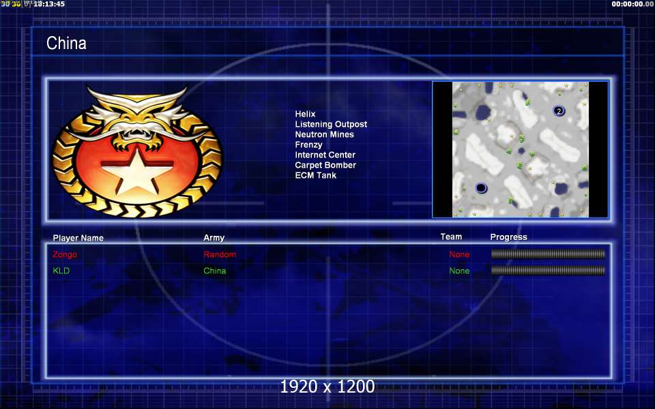Click the map preview thumbnail
This screenshot has height=409, width=655.
(x=521, y=149)
